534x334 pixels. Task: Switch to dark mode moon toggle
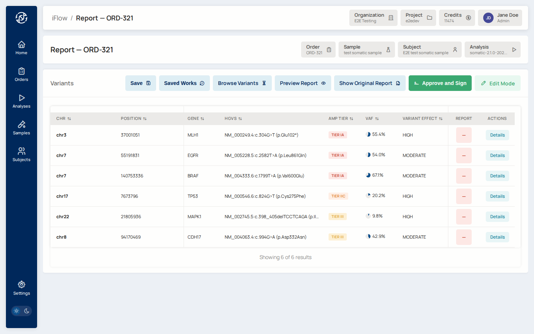point(27,311)
